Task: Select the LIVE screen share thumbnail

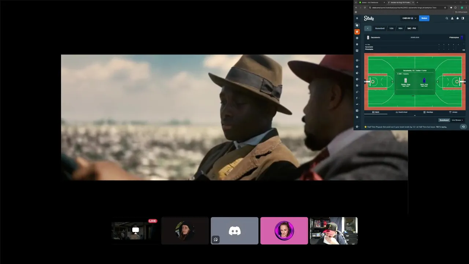Action: tap(135, 231)
